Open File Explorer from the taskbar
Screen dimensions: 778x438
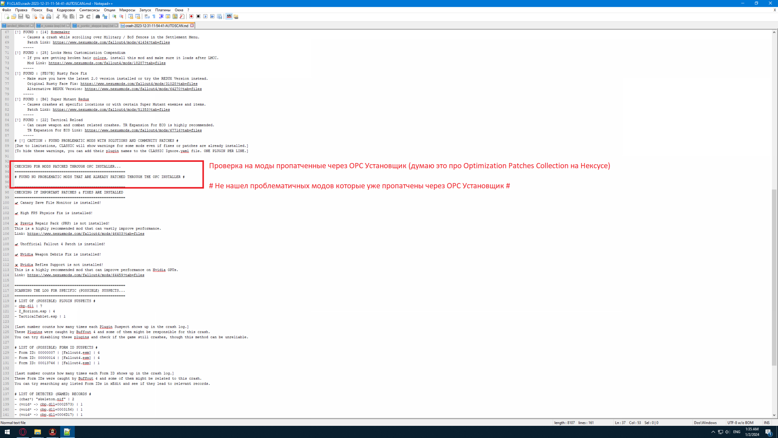point(37,432)
